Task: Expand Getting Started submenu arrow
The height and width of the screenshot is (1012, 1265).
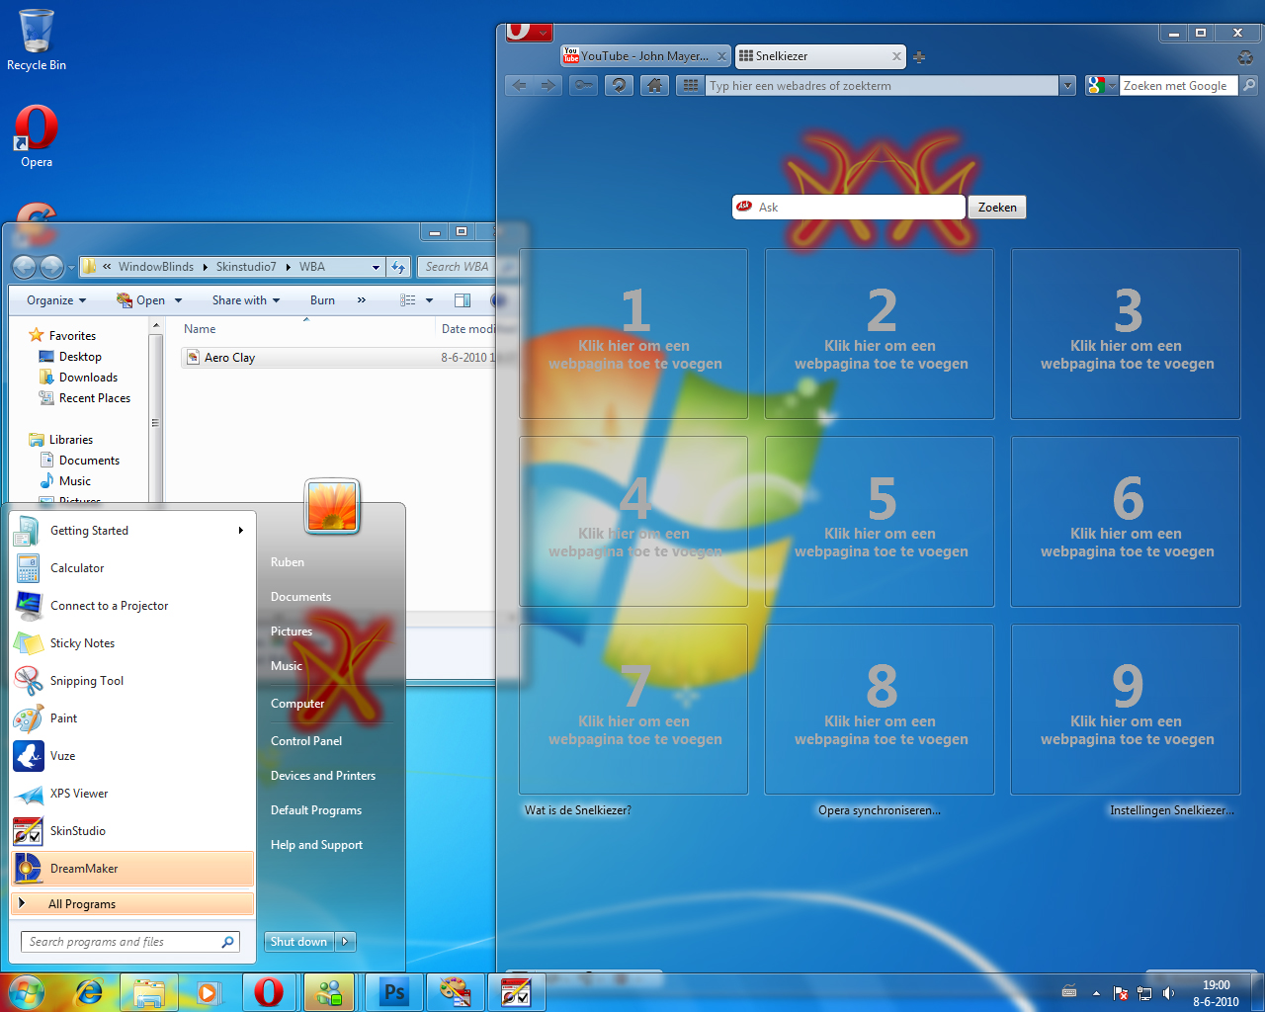Action: (x=240, y=531)
